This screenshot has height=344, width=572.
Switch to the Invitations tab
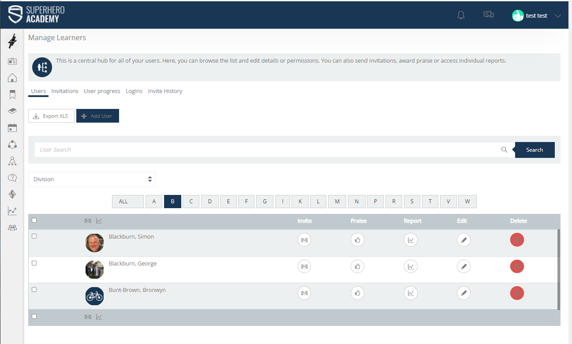(65, 91)
